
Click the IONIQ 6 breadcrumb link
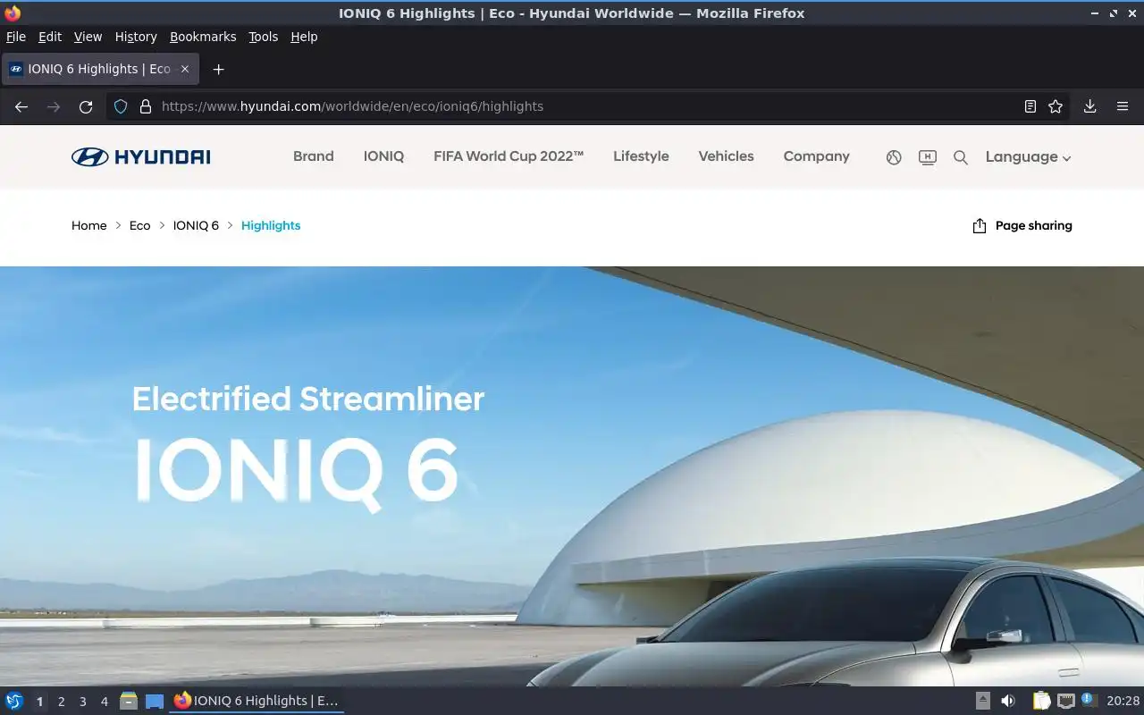[196, 226]
